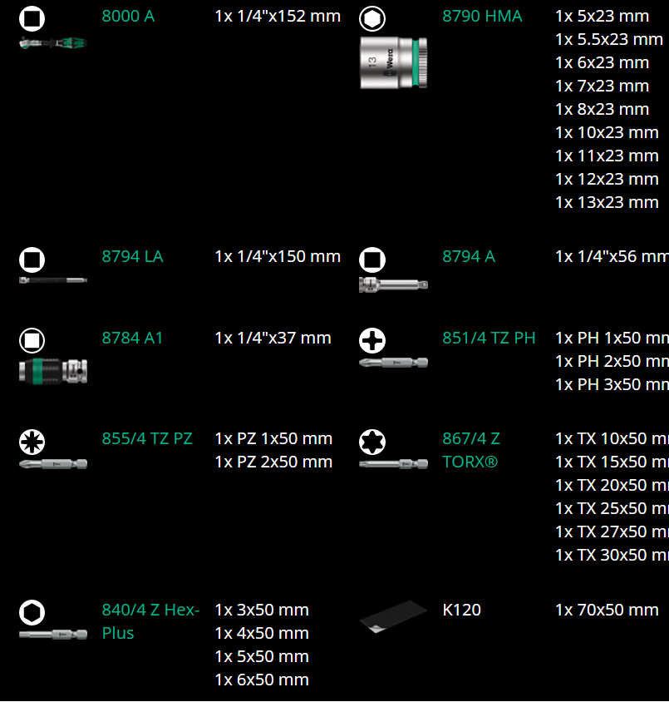This screenshot has width=669, height=702.
Task: Click the 1x 7x23 mm socket size
Action: [x=602, y=87]
